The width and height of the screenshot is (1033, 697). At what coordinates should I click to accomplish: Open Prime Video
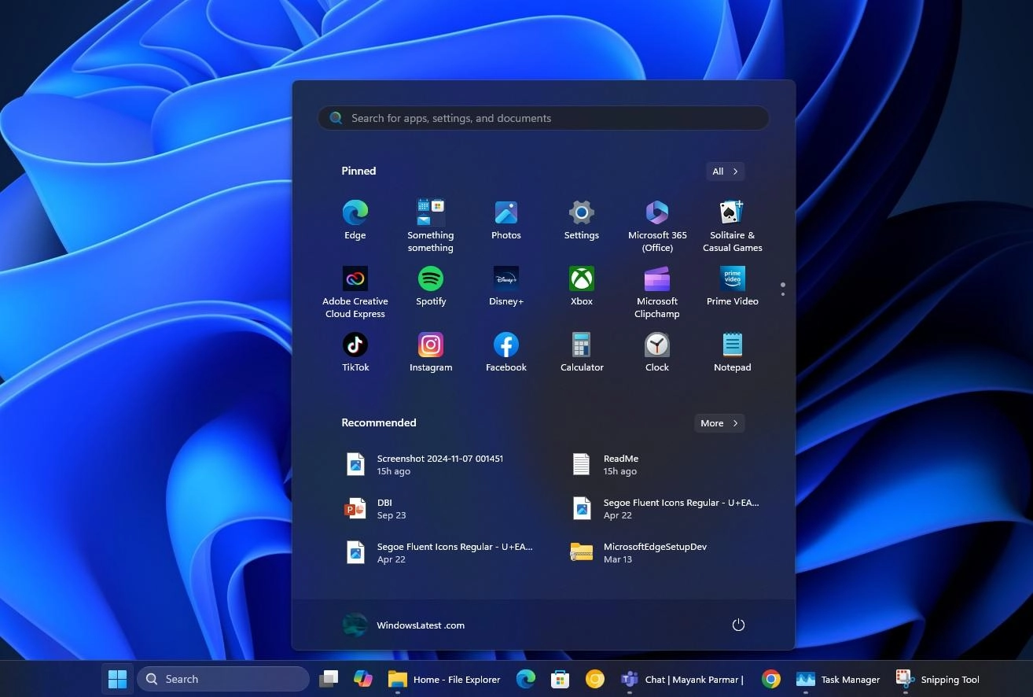point(732,286)
